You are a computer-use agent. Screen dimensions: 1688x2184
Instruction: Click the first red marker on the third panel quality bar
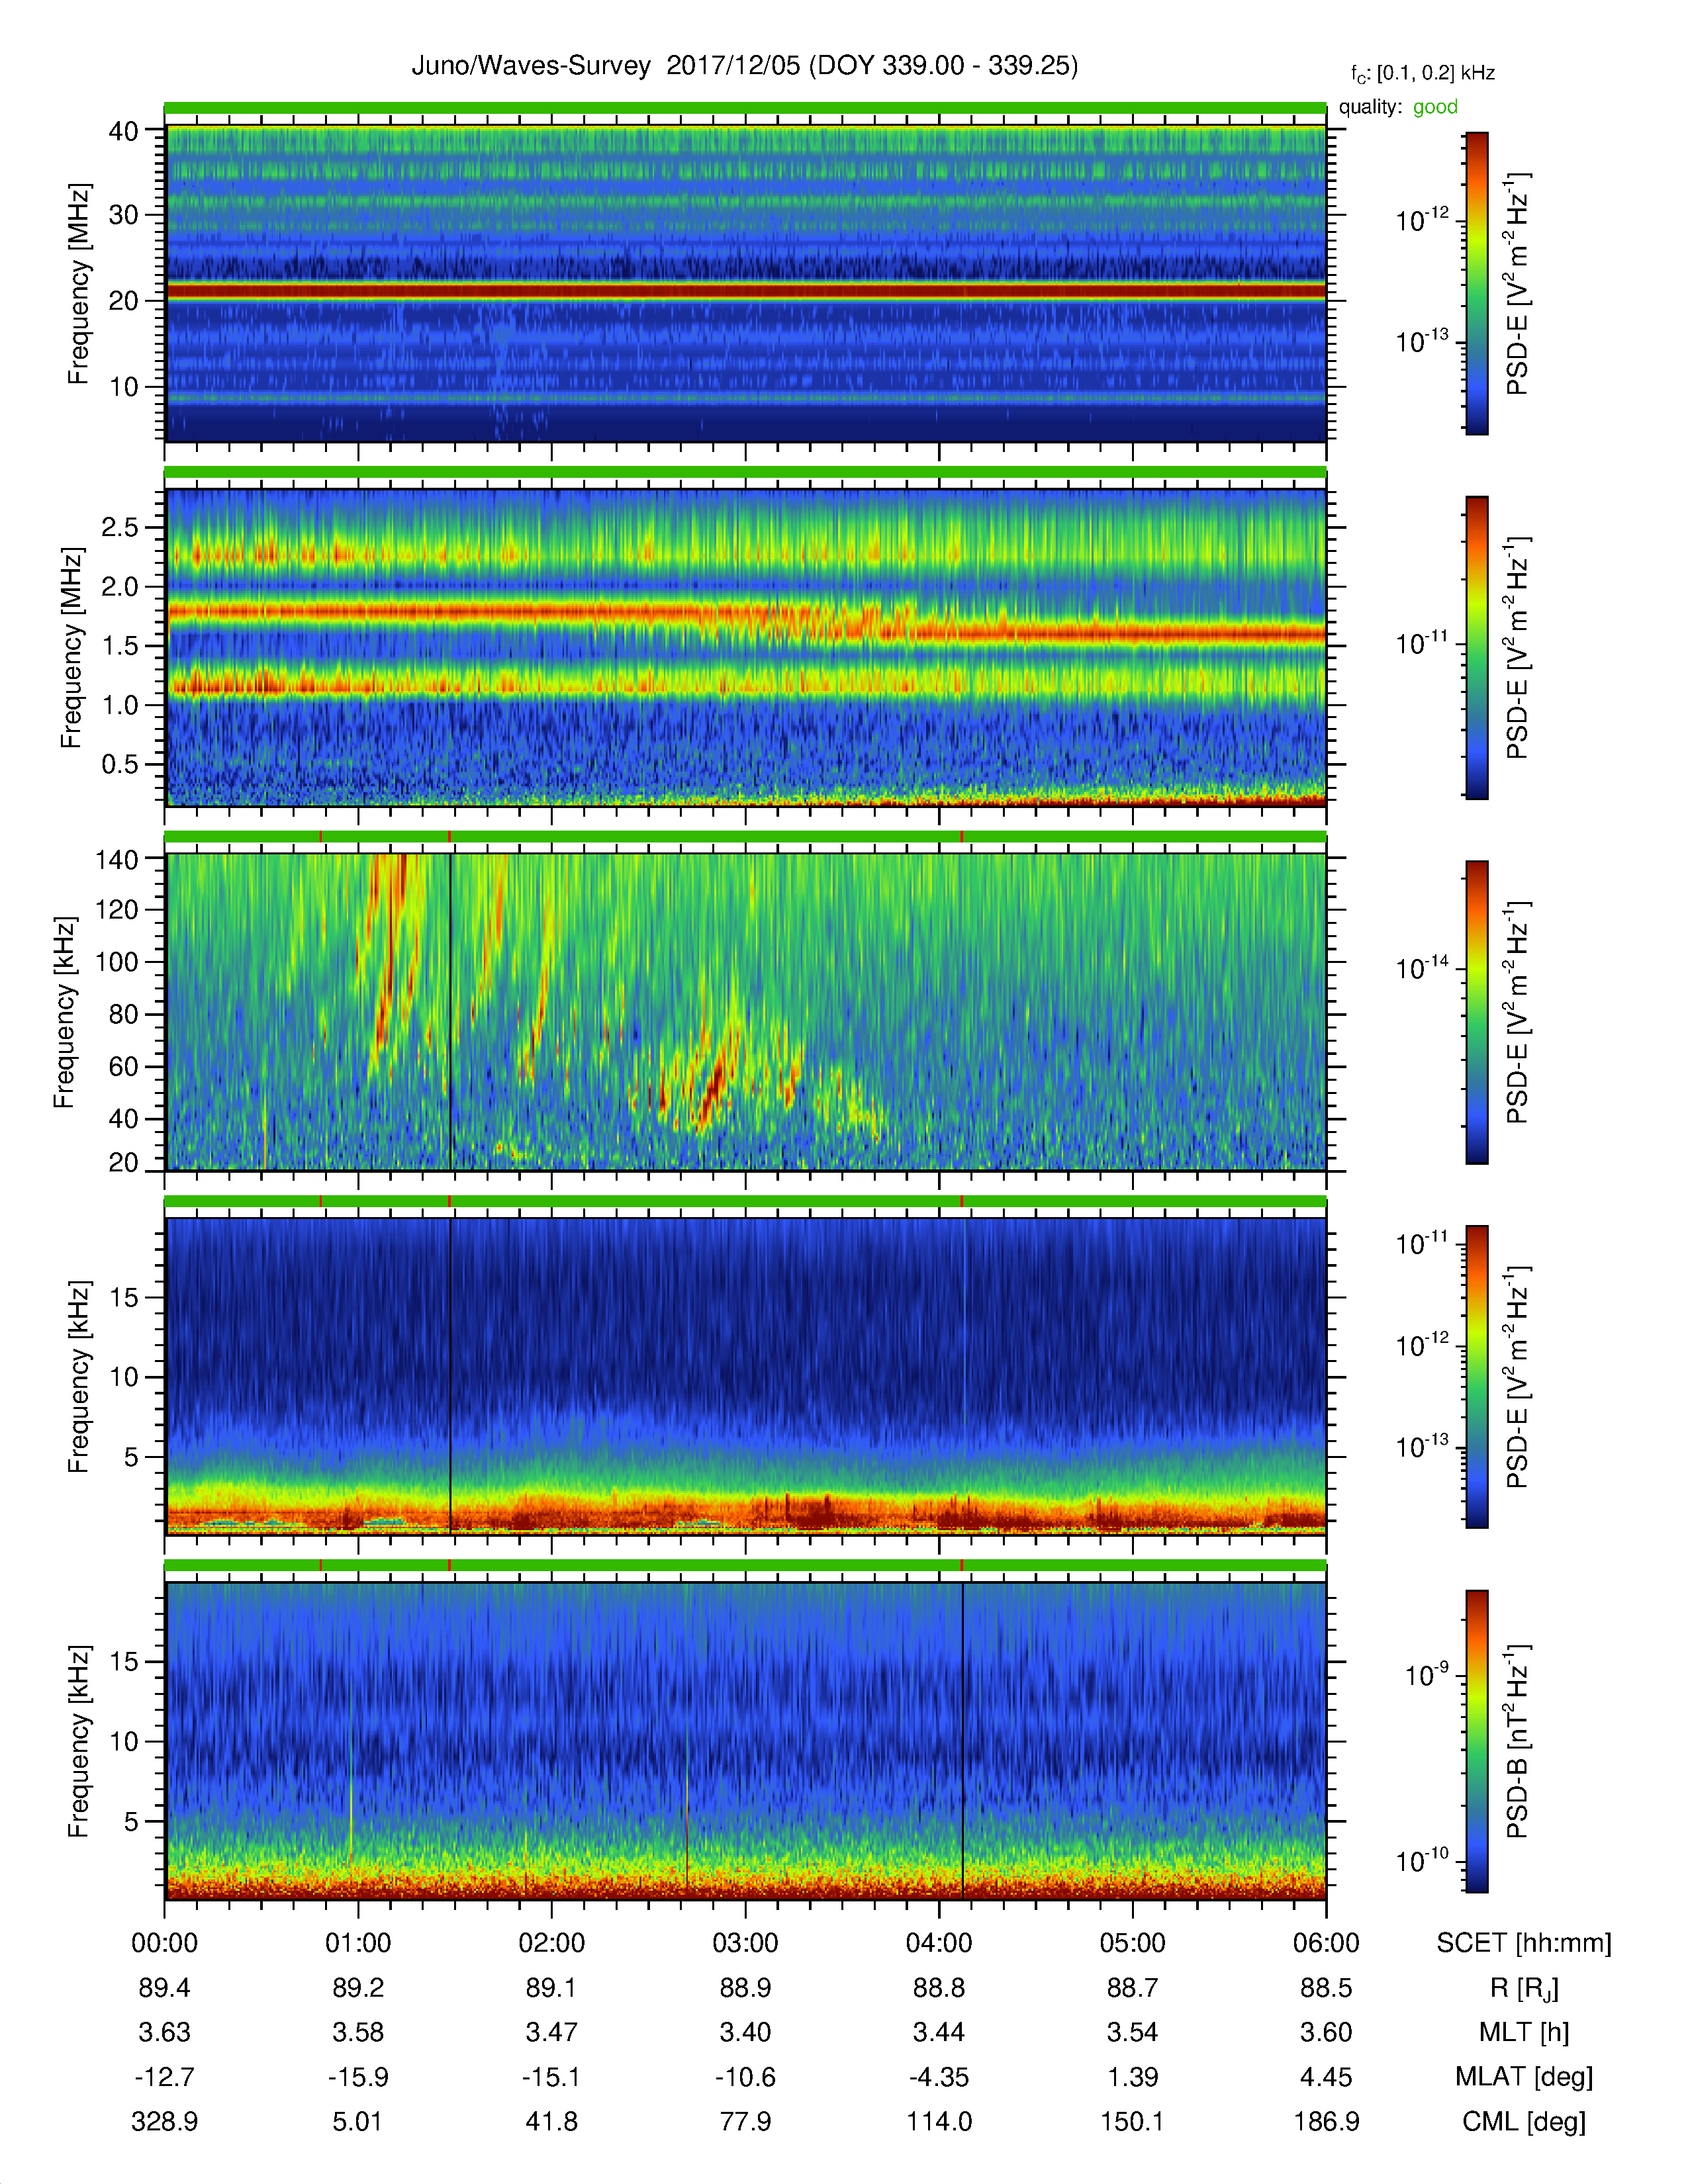tap(321, 836)
